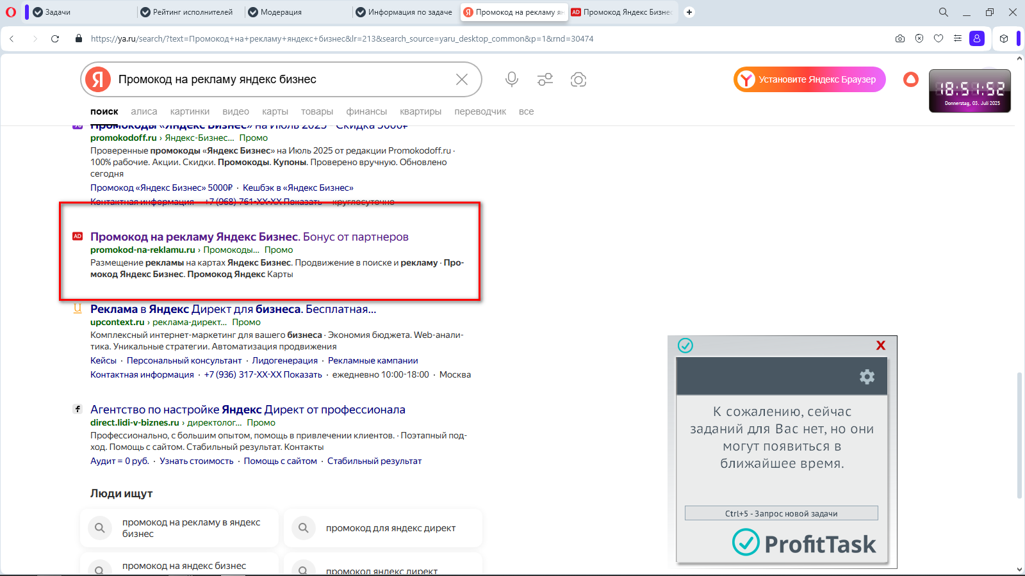Open Промокод «Яндекс Бизнес» 5000₽ sitelink
Viewport: 1025px width, 576px height.
click(x=161, y=188)
